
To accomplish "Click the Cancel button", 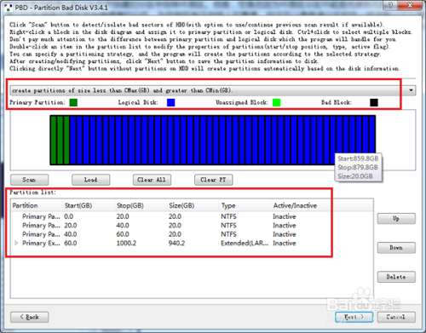I will click(396, 317).
